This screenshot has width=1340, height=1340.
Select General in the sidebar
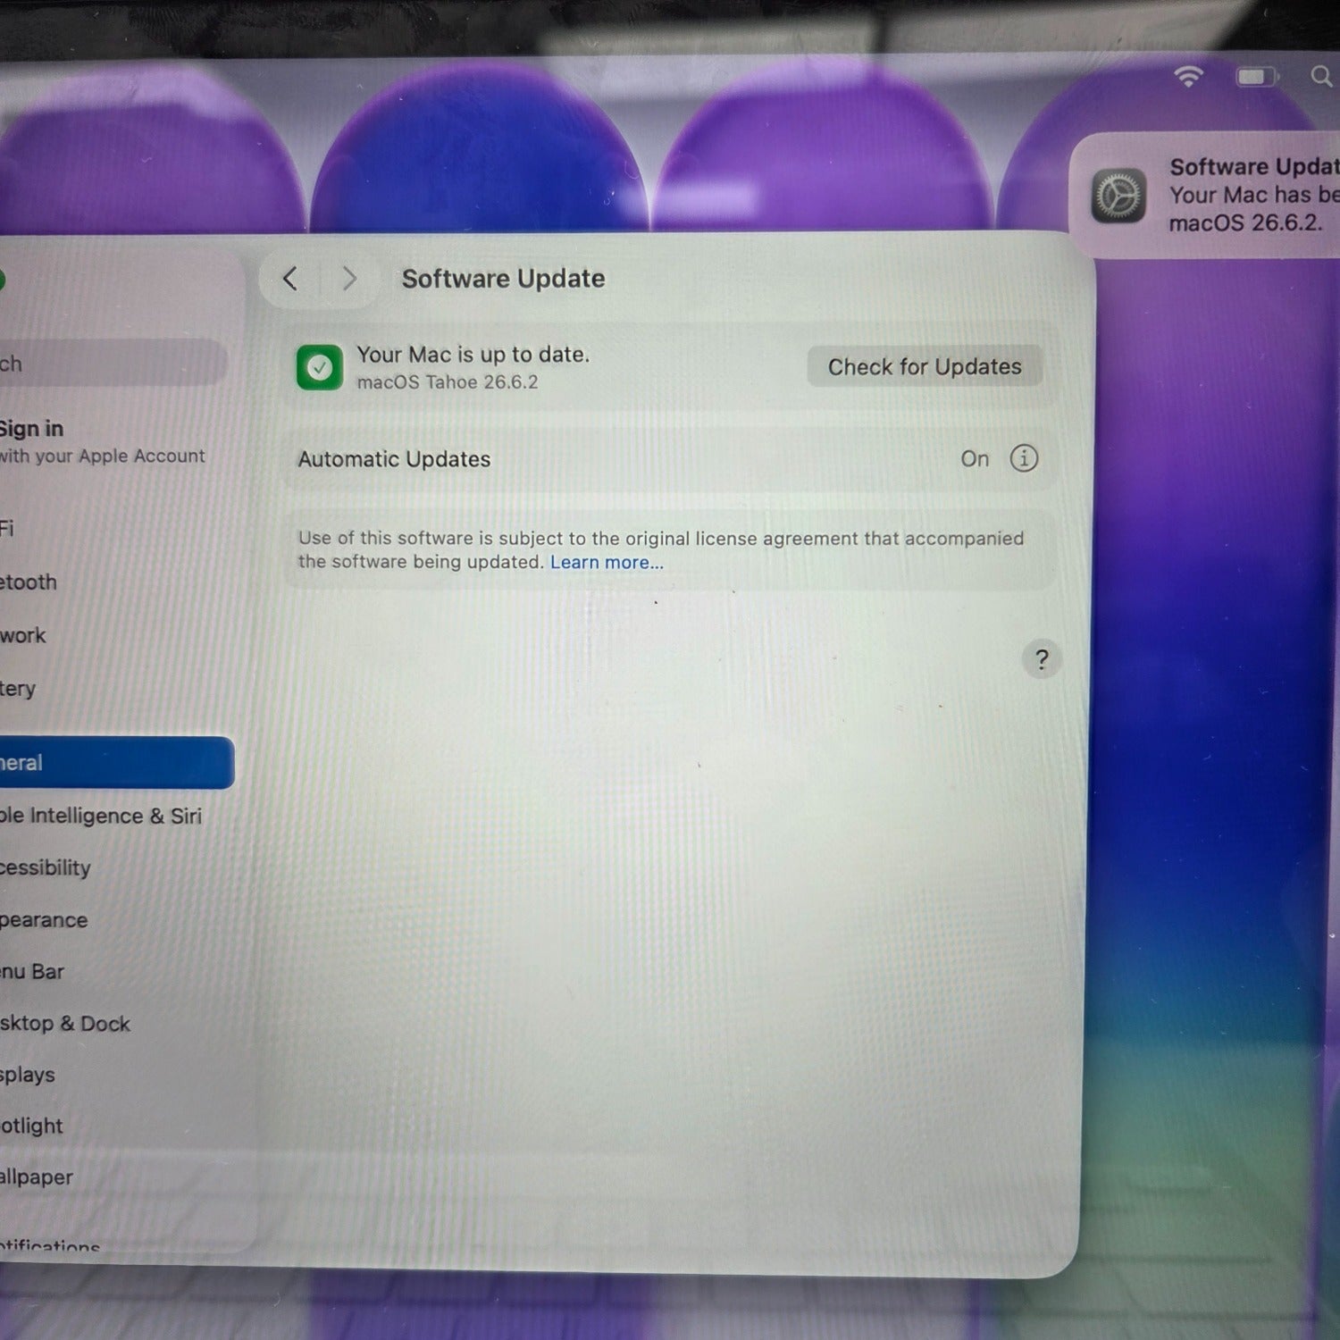coord(117,763)
